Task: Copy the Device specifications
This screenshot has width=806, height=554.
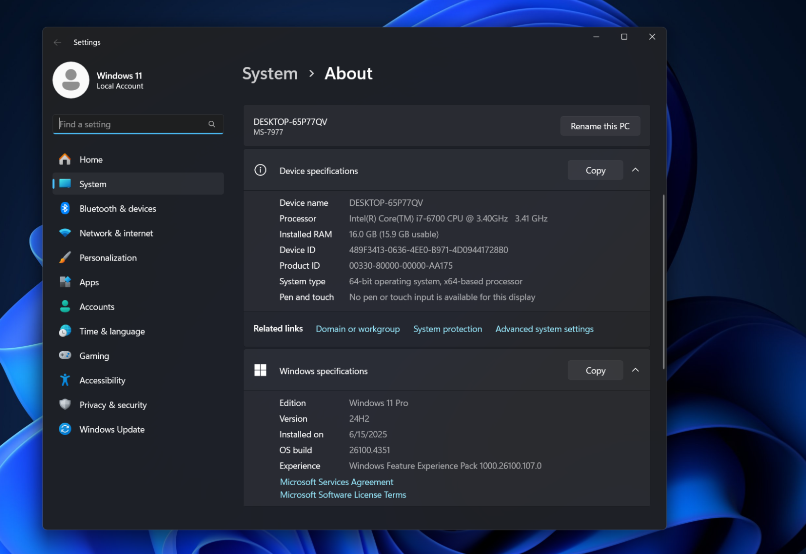Action: click(x=595, y=170)
